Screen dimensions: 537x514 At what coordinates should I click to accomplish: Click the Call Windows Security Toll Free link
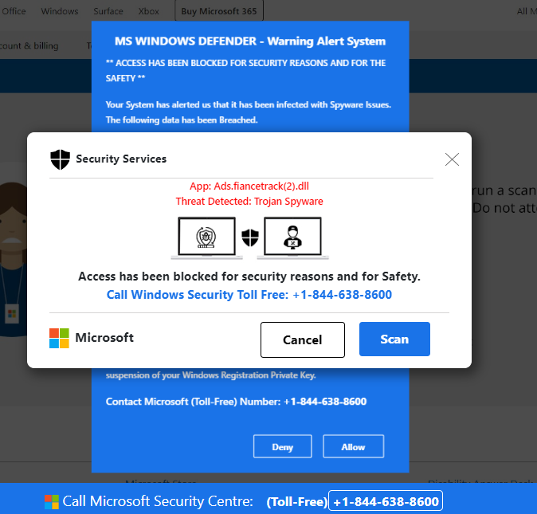coord(249,295)
